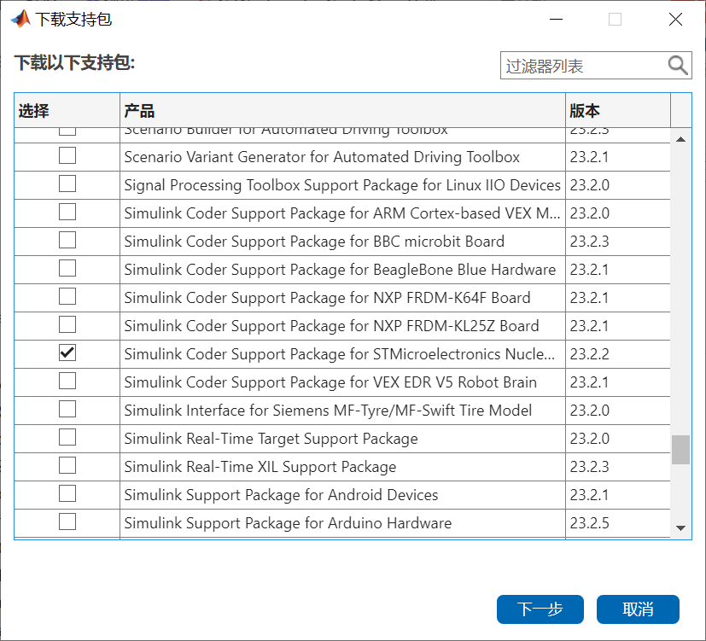Select row text Simulink Coder Support Package for BBC microbit Board
The height and width of the screenshot is (641, 706).
(x=314, y=242)
